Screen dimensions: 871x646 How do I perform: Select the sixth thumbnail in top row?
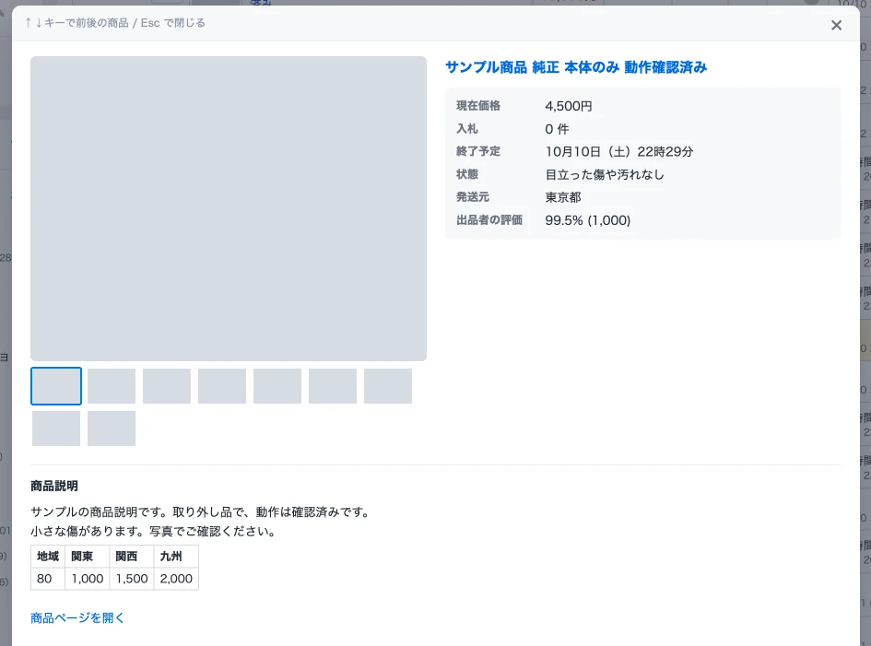pos(333,386)
